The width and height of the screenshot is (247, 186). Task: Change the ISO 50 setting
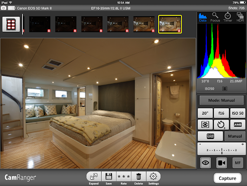click(238, 113)
